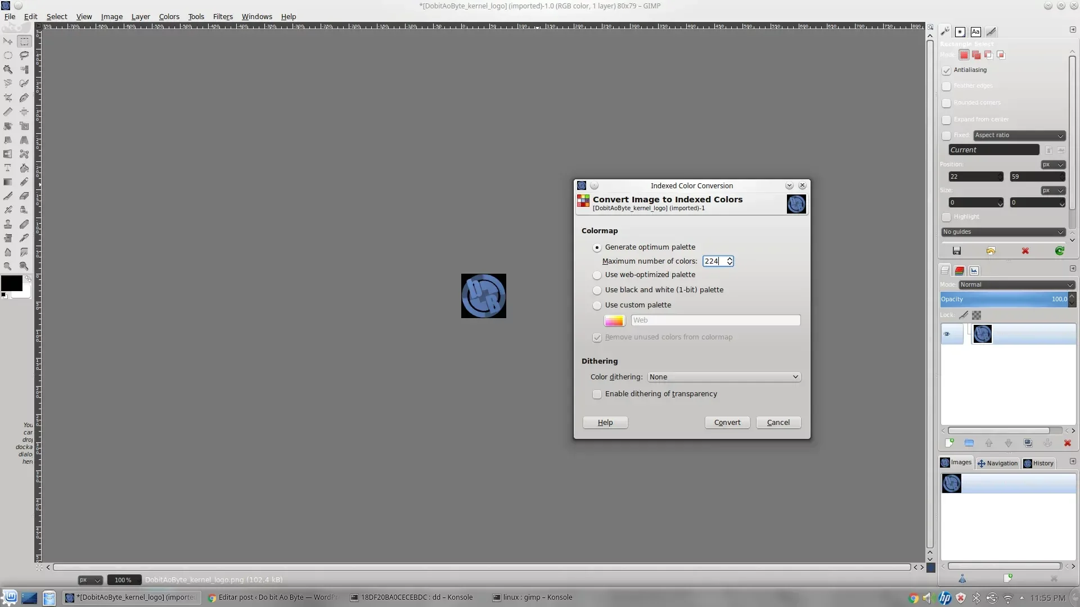Switch to the History tab
Viewport: 1080px width, 607px height.
click(x=1038, y=463)
